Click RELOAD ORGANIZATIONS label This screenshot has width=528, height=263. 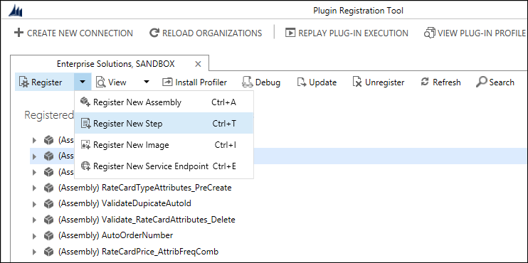pos(212,33)
